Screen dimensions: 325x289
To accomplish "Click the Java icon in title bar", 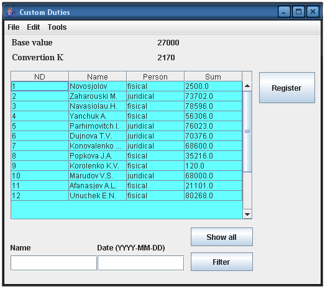I will pyautogui.click(x=11, y=12).
